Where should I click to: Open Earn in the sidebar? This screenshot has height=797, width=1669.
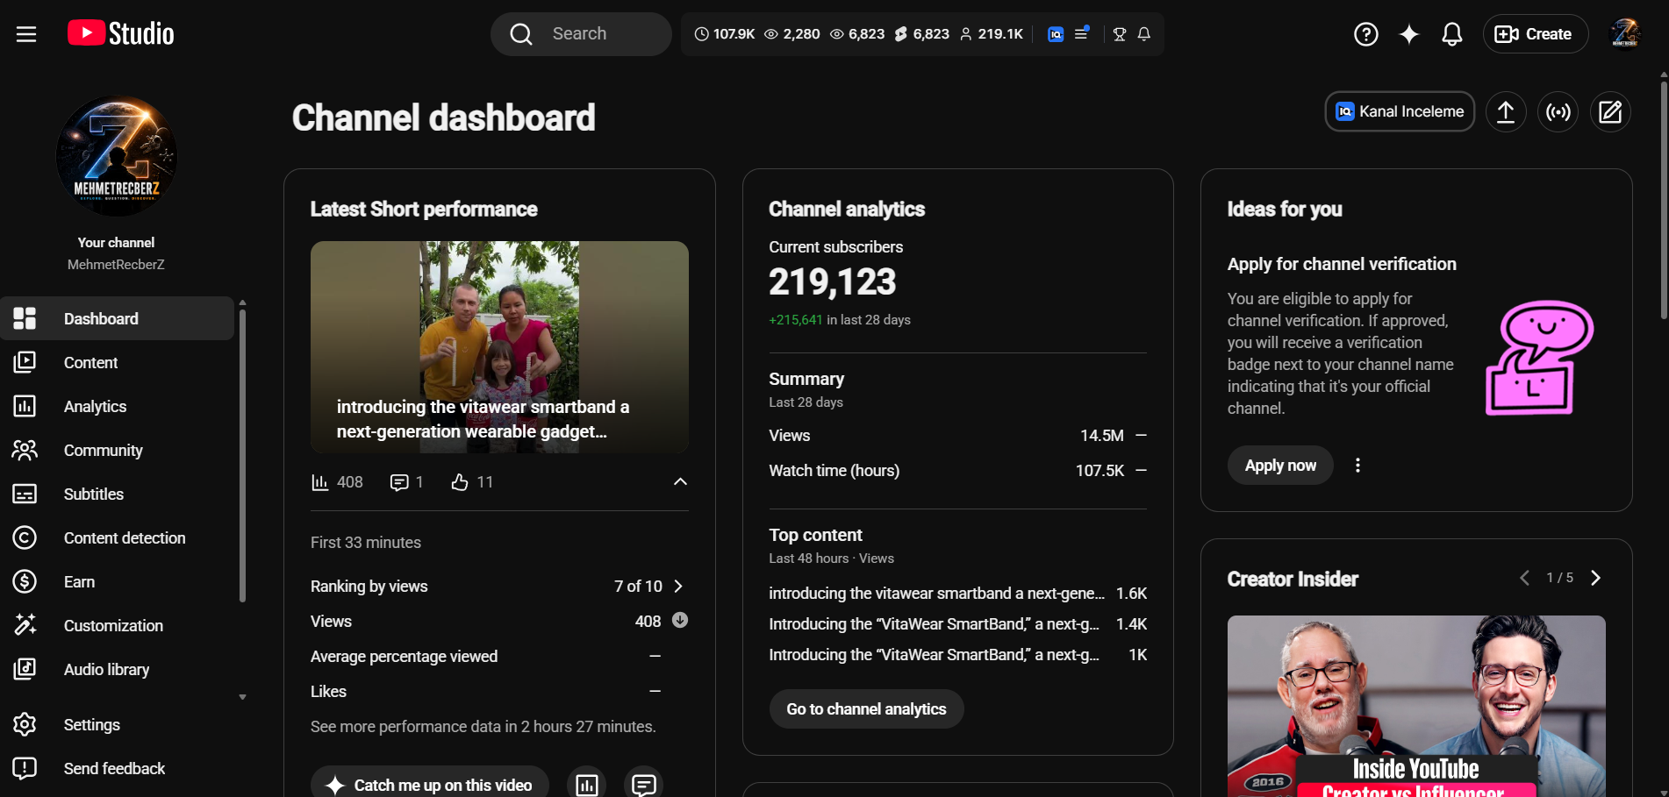tap(118, 581)
